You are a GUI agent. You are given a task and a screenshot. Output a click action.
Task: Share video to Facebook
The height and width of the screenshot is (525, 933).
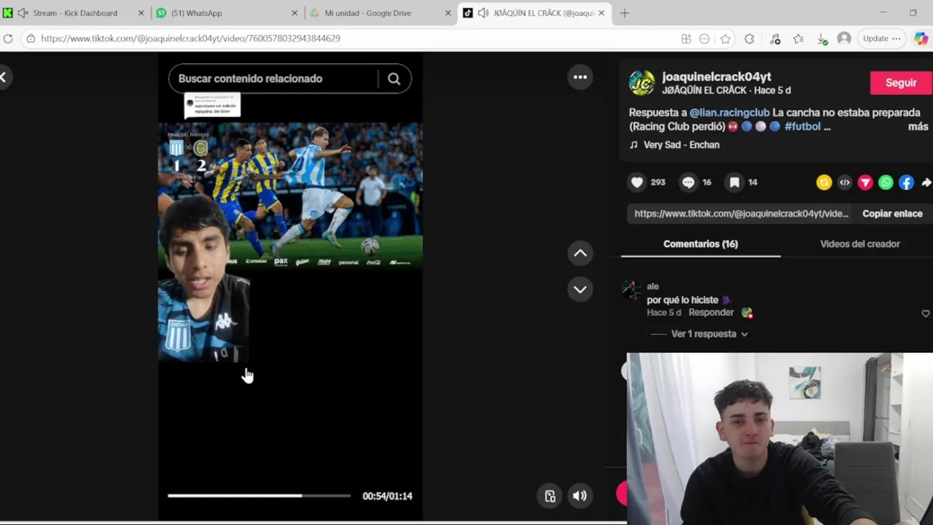906,183
